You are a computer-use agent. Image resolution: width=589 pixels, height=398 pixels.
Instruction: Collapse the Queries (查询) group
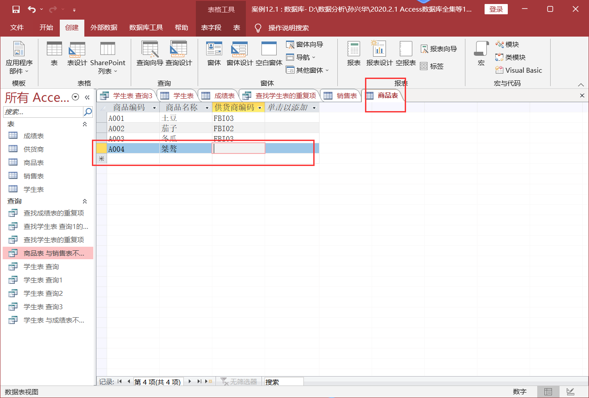point(85,201)
